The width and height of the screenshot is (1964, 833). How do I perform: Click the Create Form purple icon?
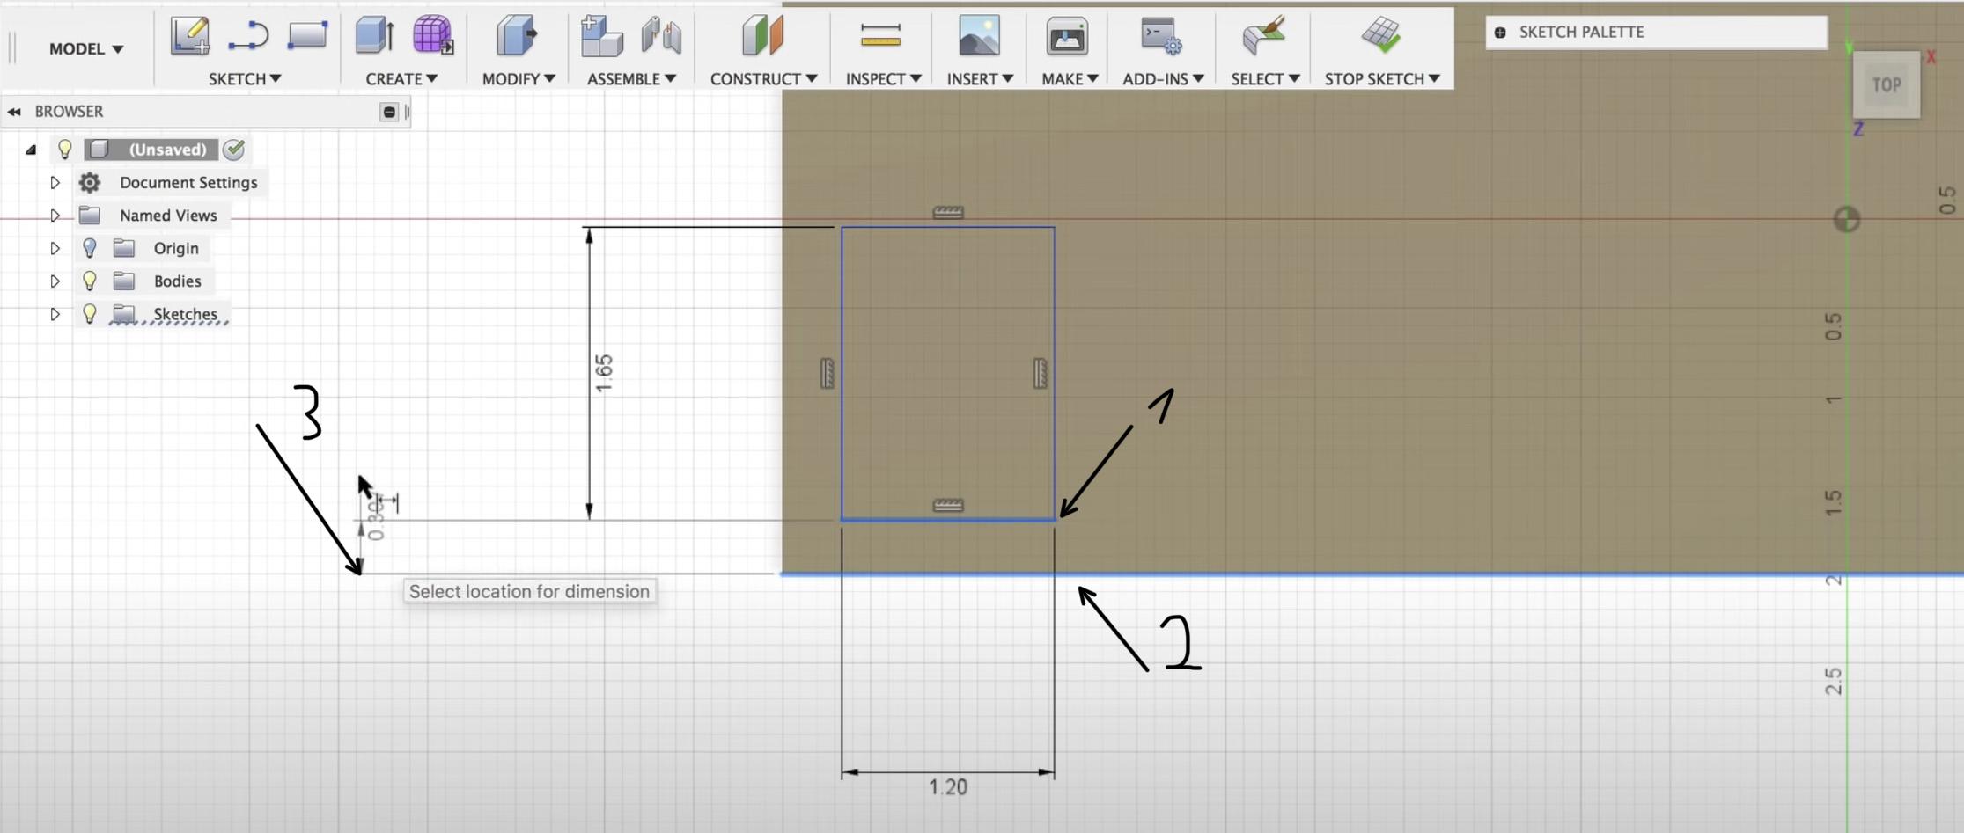pyautogui.click(x=432, y=36)
